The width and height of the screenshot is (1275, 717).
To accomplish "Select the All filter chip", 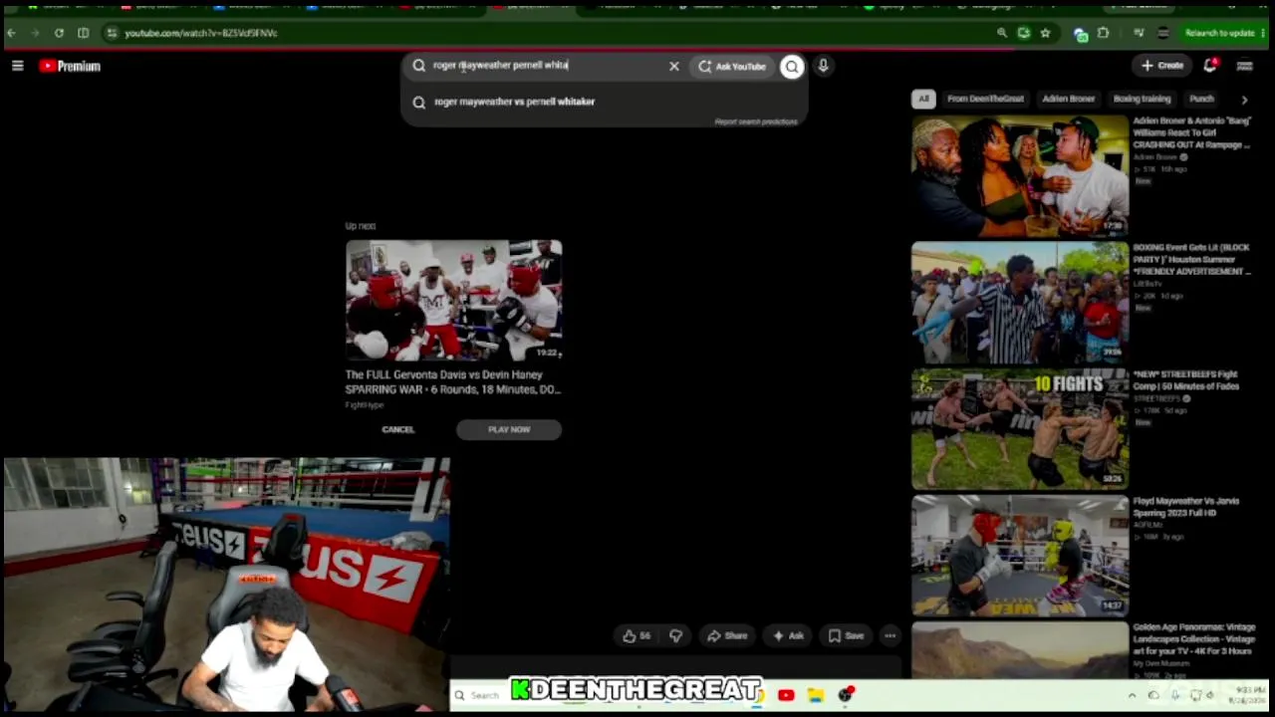I will coord(923,99).
